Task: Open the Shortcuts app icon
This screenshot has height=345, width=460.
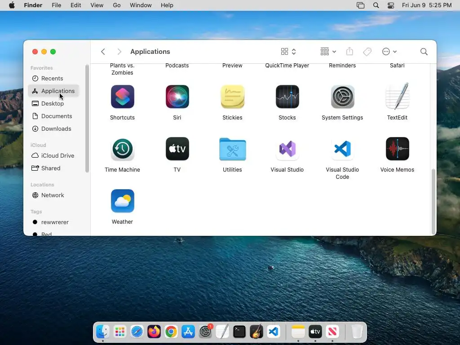Action: click(122, 97)
